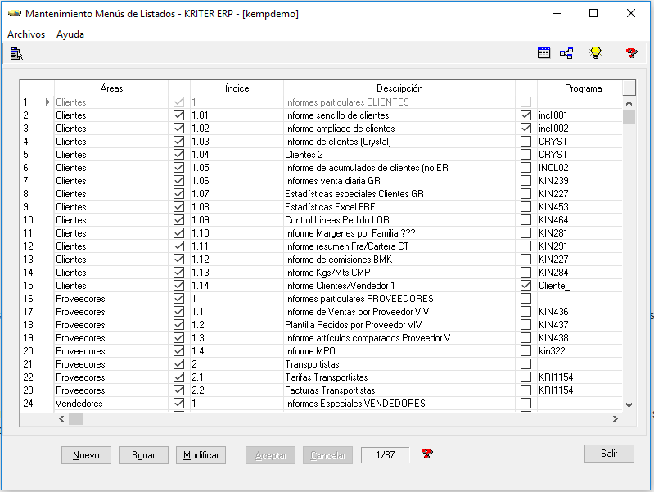654x492 pixels.
Task: Select 'Informe sencillo de clientes' cell
Action: [x=399, y=115]
